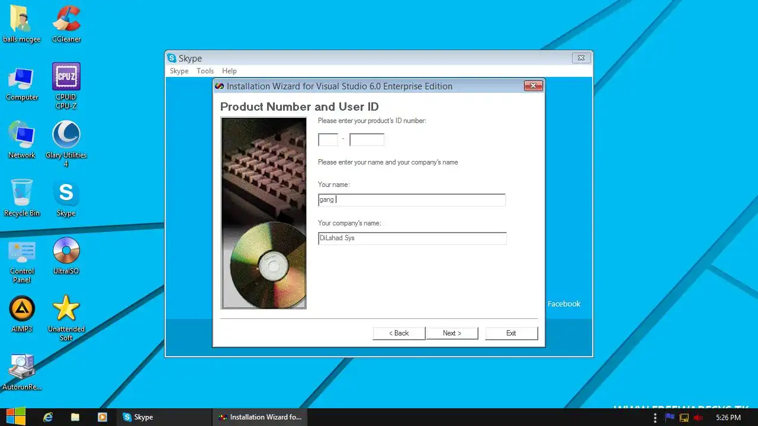
Task: Click the second product ID number field
Action: pos(367,140)
